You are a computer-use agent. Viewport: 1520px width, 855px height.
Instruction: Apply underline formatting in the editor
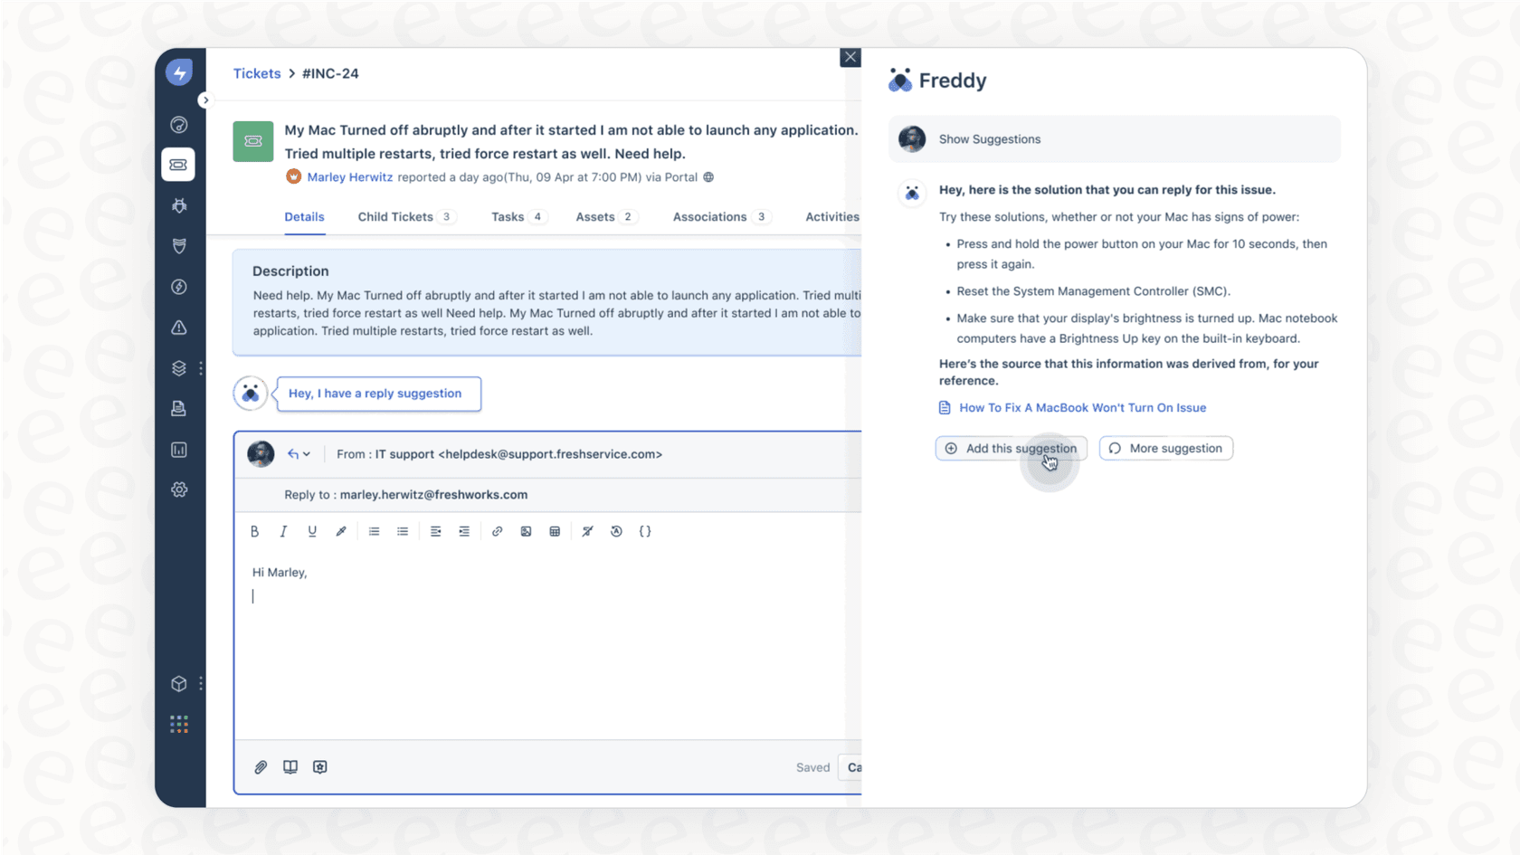pos(312,531)
